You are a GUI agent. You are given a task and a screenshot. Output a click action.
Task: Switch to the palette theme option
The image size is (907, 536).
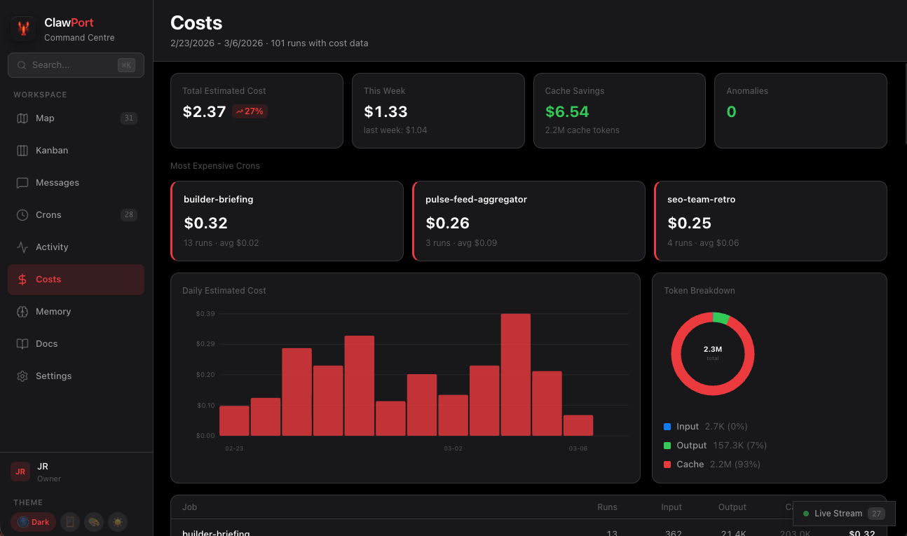point(93,522)
